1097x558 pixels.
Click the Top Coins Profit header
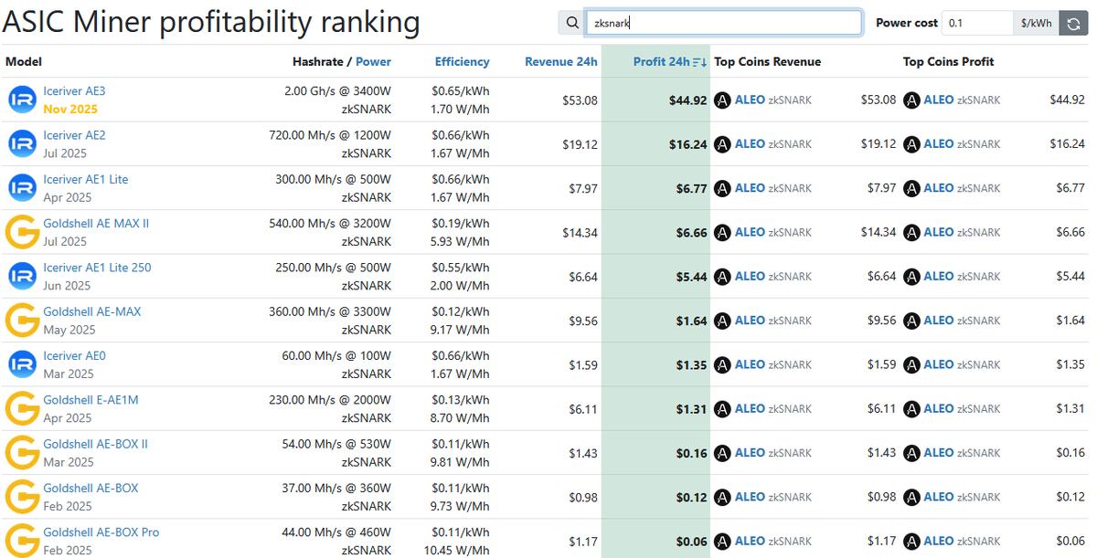click(x=948, y=62)
